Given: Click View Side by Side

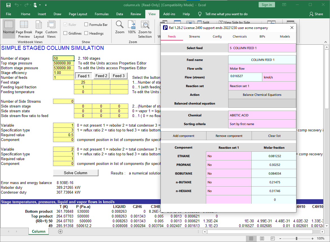Looking at the screenshot, I should [234, 22].
